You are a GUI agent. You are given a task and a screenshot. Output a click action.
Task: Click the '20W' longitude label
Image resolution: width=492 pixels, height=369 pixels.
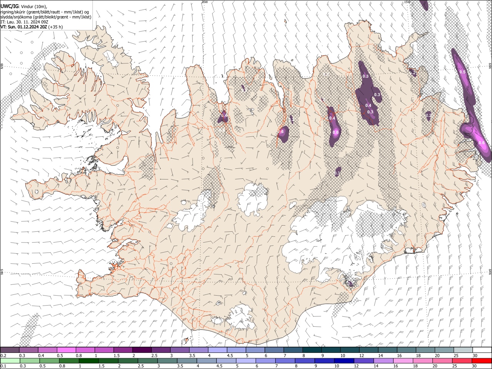204,2
